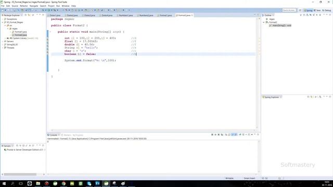Open the Help menu

tap(73, 6)
